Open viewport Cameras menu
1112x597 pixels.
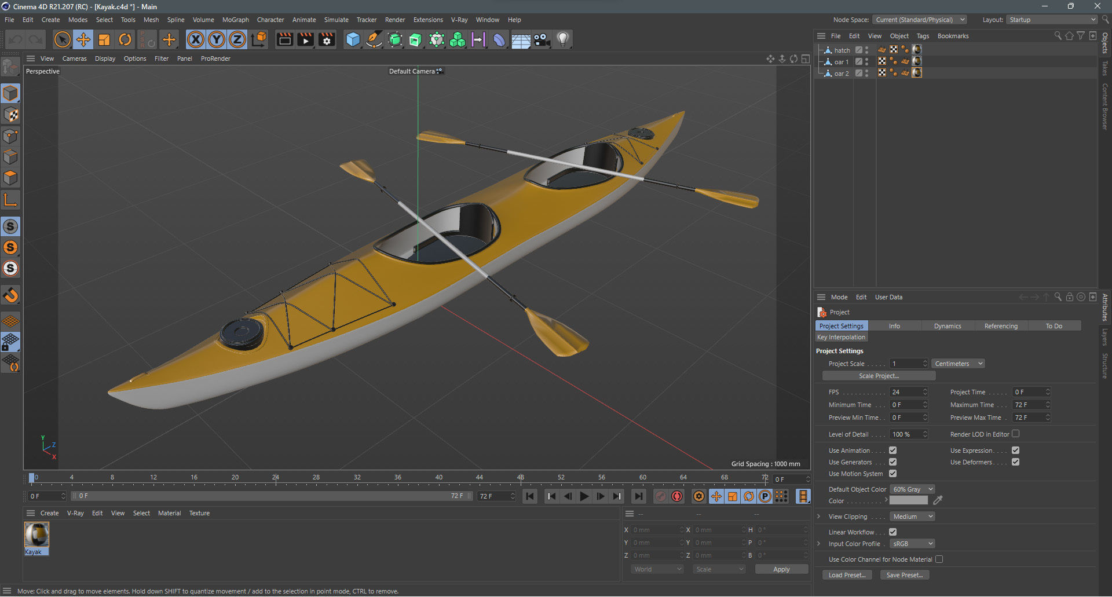click(74, 58)
